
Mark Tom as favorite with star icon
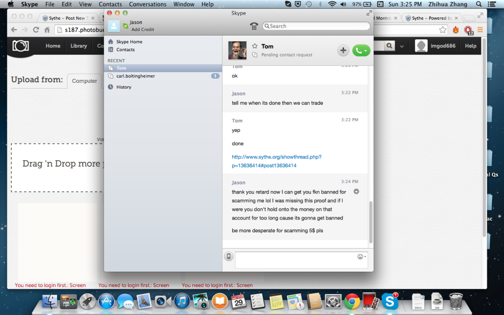click(x=255, y=46)
